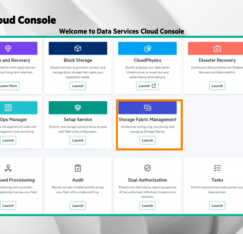Click the Tasks description text

click(x=217, y=190)
